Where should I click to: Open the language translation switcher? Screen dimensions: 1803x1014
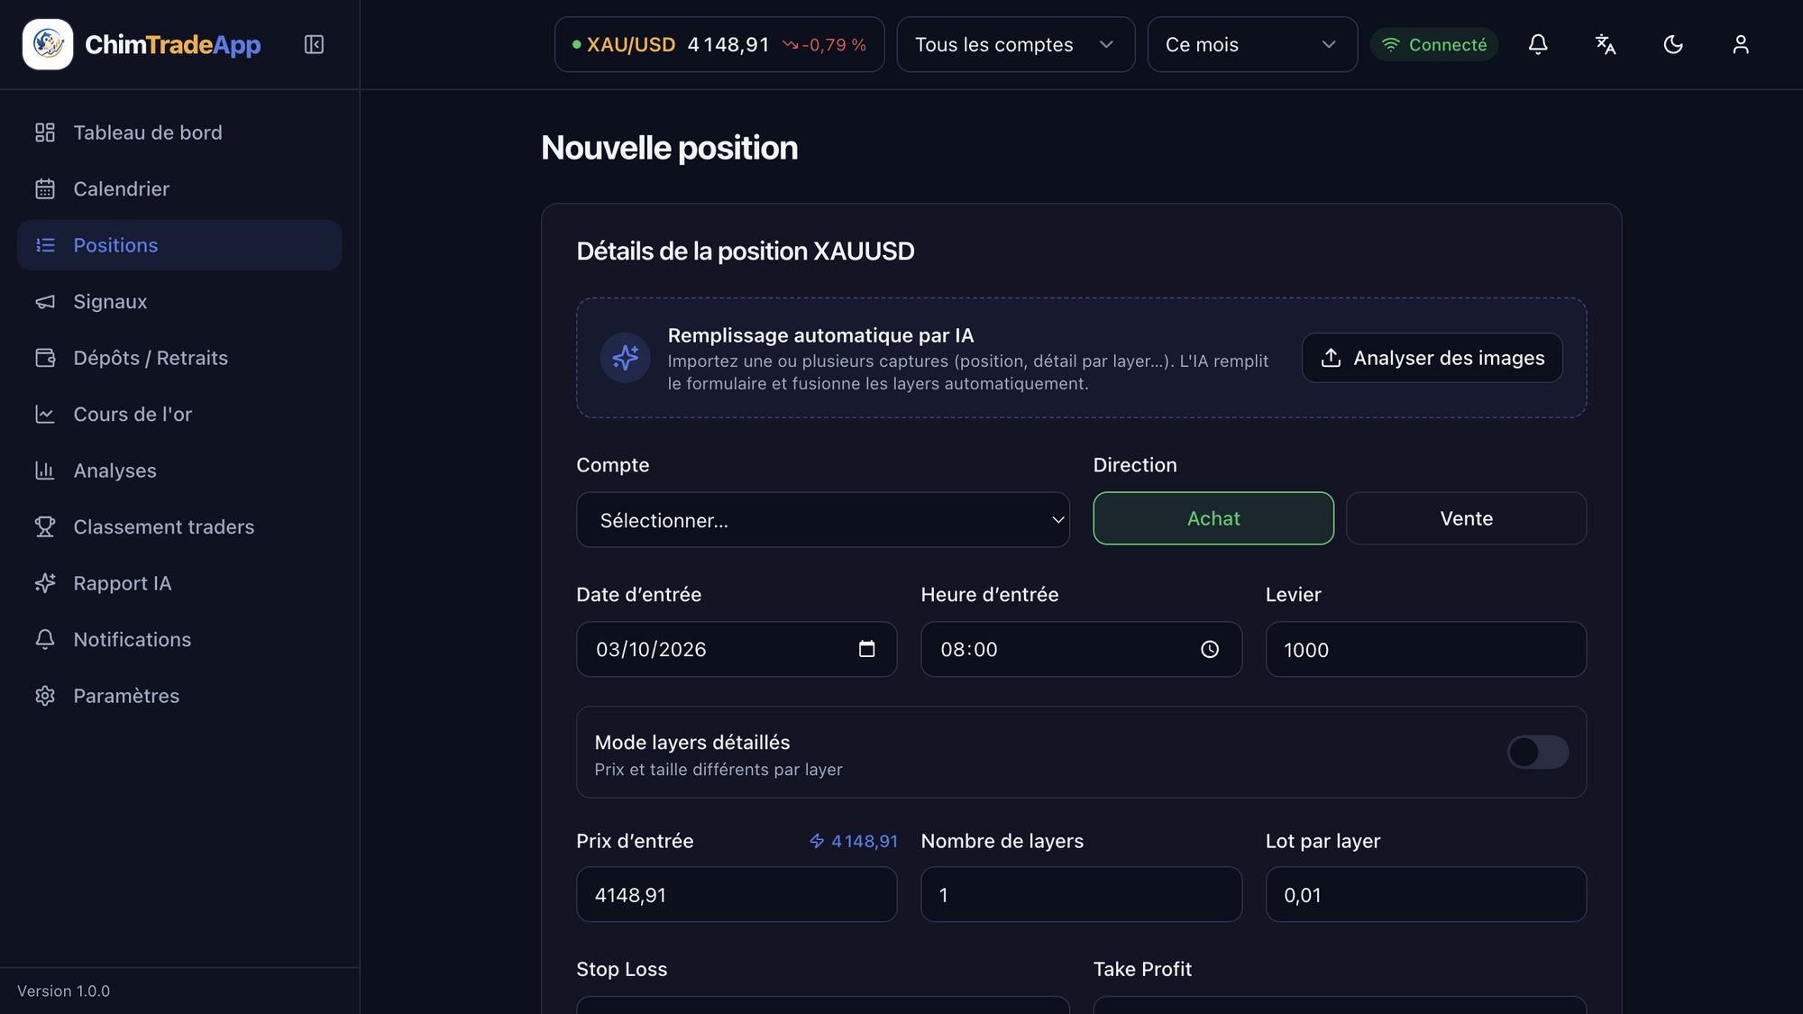1606,44
